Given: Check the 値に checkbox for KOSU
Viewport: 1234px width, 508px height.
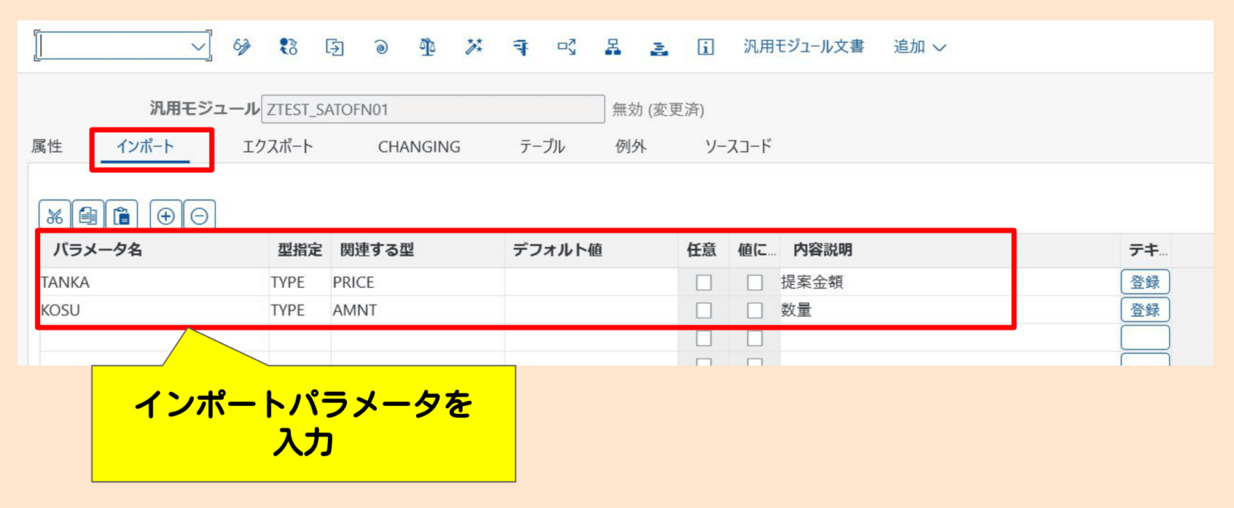Looking at the screenshot, I should [755, 309].
